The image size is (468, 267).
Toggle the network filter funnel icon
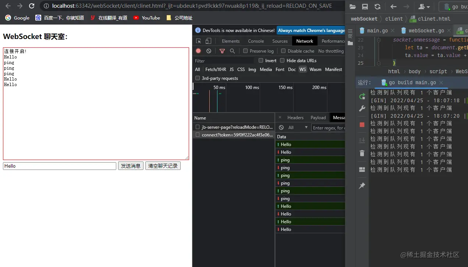(x=222, y=51)
